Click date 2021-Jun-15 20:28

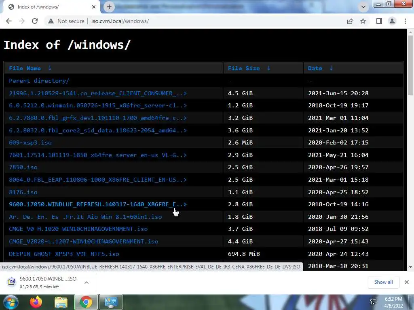coord(338,93)
